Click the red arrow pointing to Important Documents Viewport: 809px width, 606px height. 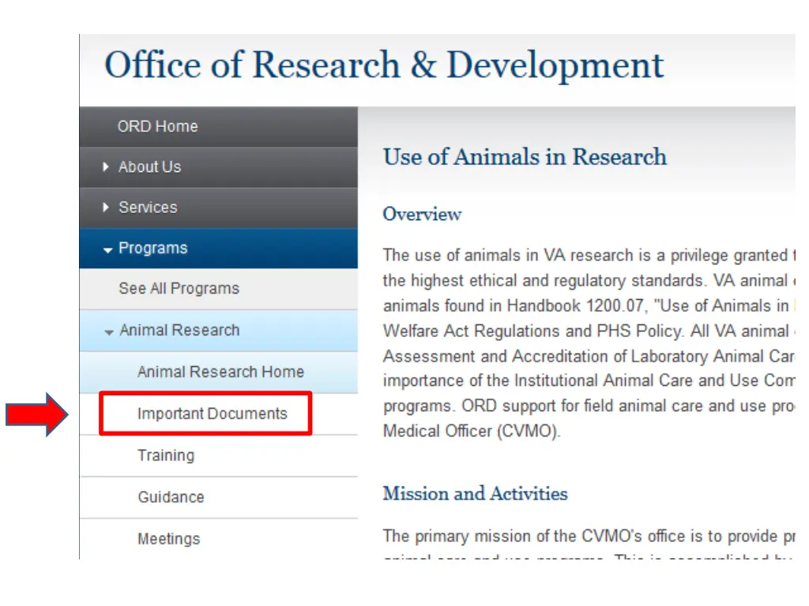point(36,413)
